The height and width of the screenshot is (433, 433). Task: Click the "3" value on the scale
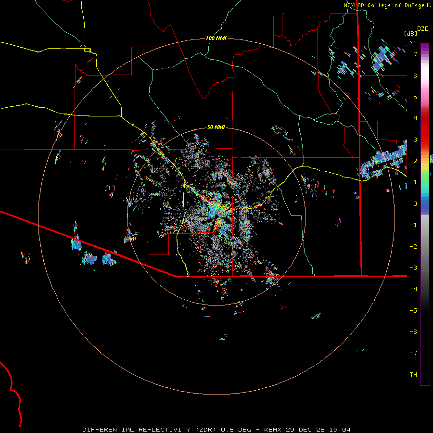click(x=415, y=140)
